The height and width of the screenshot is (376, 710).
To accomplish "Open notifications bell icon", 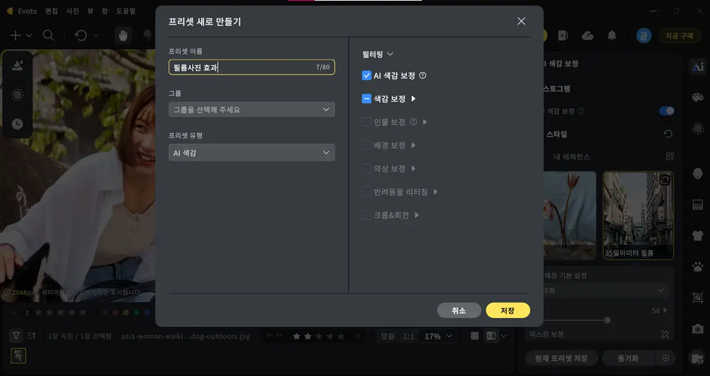I will click(x=612, y=35).
